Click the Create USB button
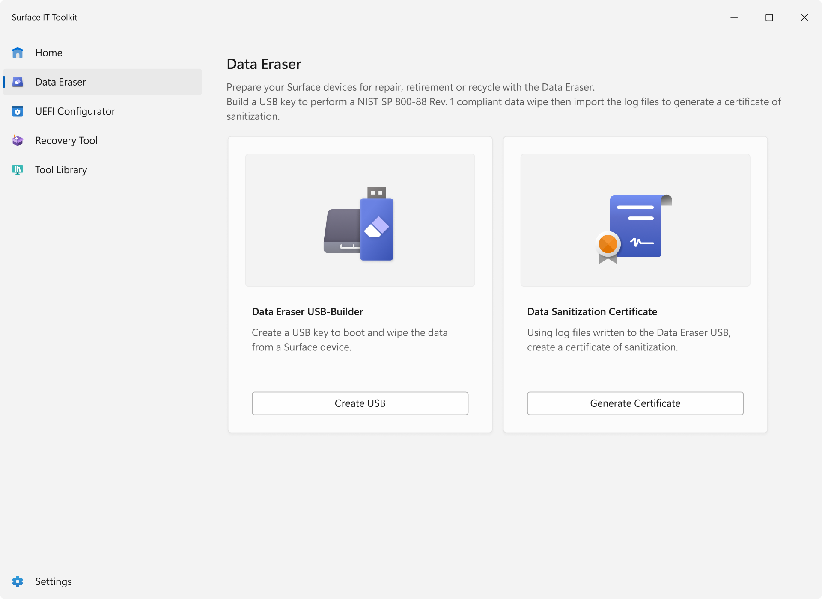 click(360, 403)
